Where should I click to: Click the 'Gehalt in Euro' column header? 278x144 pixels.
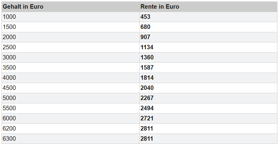click(23, 7)
